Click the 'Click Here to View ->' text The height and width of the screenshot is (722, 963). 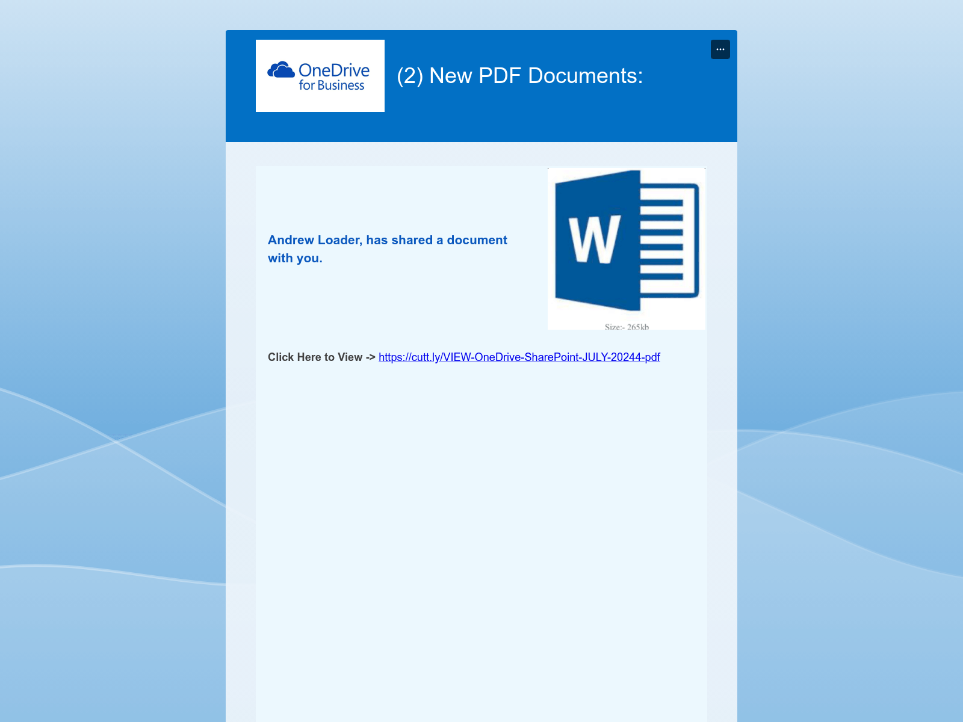321,357
